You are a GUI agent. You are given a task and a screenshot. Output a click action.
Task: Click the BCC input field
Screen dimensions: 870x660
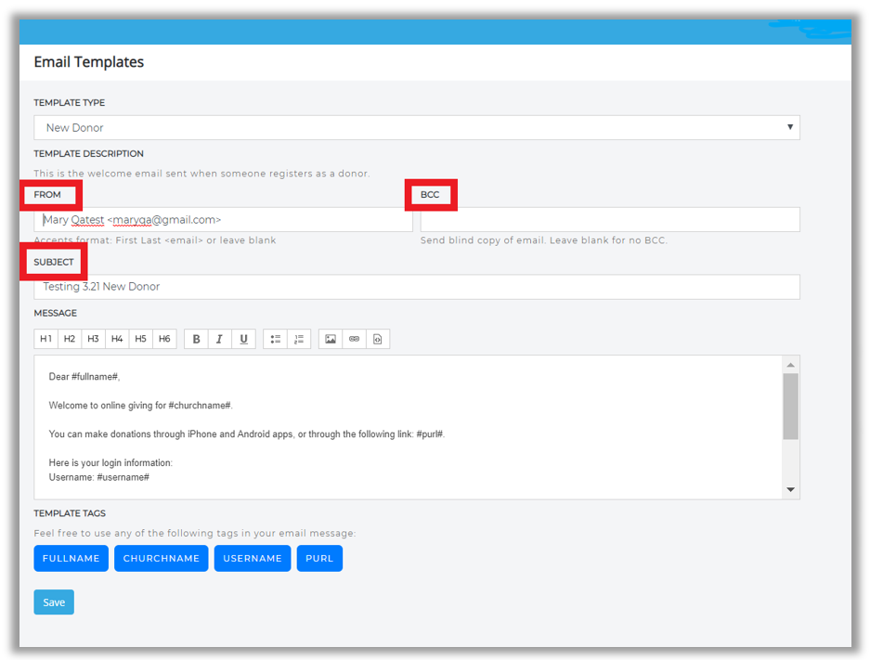coord(610,220)
